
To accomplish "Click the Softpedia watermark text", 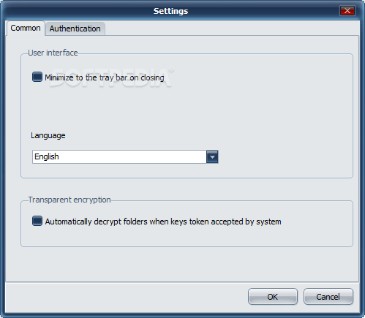I will click(111, 78).
